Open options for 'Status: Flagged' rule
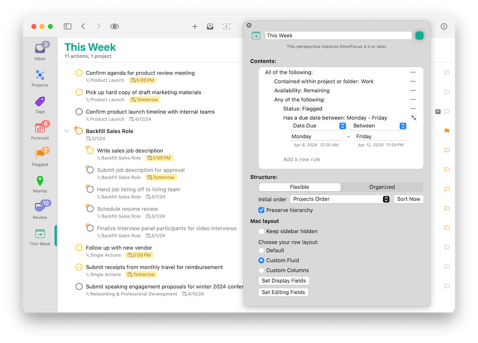The width and height of the screenshot is (478, 343). pyautogui.click(x=413, y=108)
